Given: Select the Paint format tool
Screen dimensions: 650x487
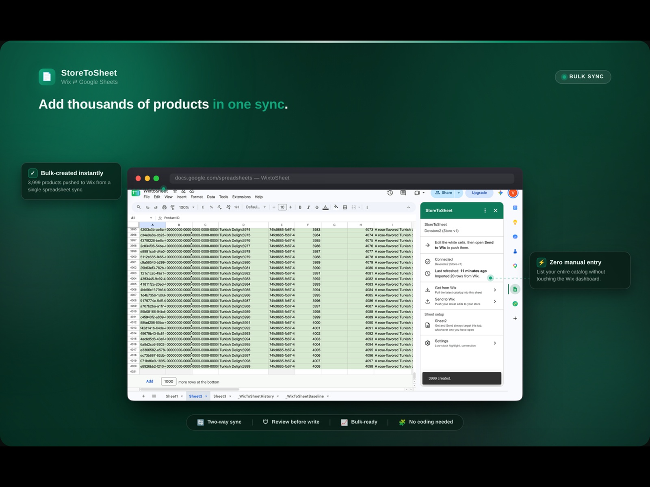Looking at the screenshot, I should coord(173,207).
